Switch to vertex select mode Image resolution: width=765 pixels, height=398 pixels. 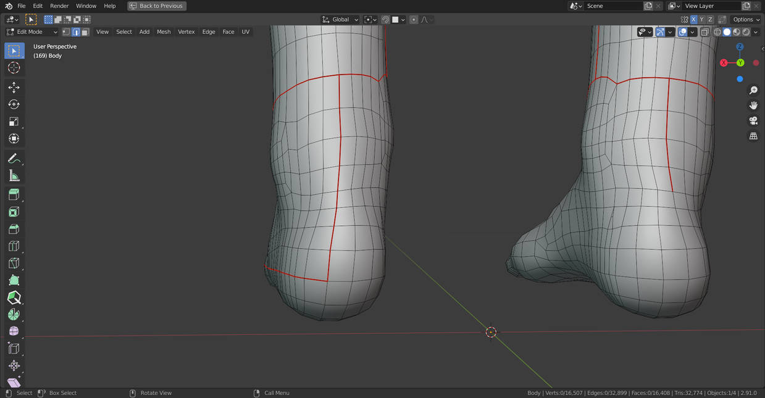66,32
